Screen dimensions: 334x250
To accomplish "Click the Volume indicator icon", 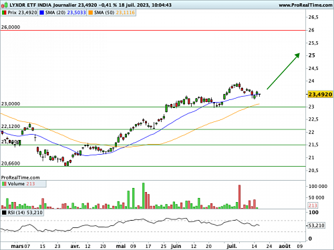I will (x=4, y=184).
